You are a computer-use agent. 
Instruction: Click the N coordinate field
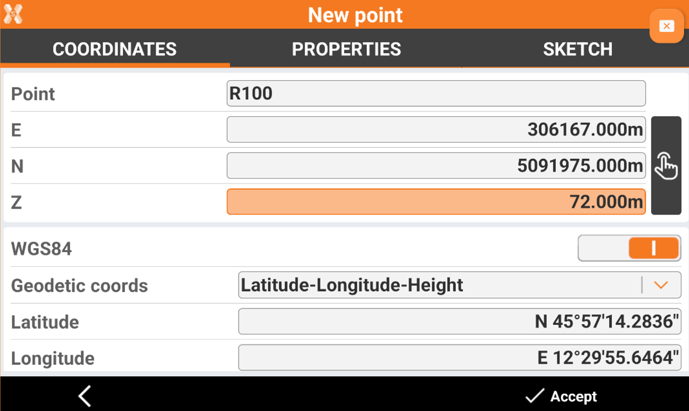[x=436, y=166]
